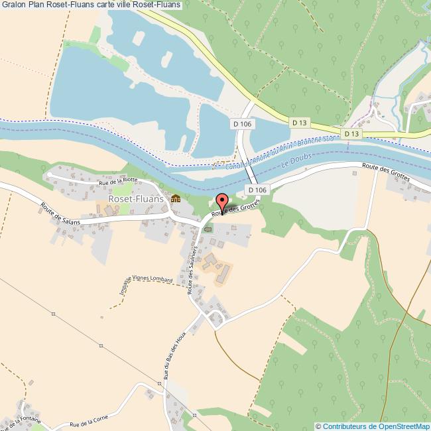Click the Le Doubs river label
The width and height of the screenshot is (431, 431).
click(x=297, y=160)
